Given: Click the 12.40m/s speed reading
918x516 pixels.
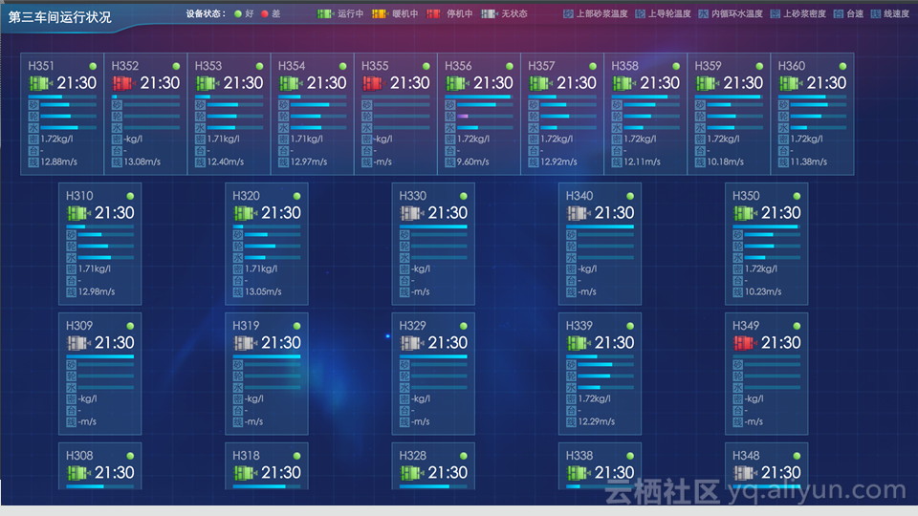Looking at the screenshot, I should pyautogui.click(x=226, y=162).
